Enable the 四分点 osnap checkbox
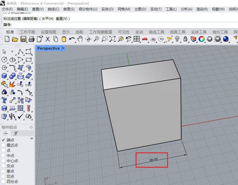The image size is (238, 185). (3, 182)
